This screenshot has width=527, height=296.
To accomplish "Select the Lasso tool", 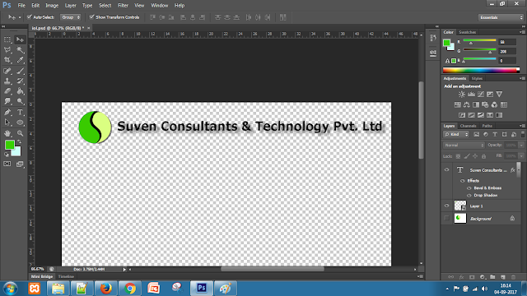I will [x=7, y=50].
